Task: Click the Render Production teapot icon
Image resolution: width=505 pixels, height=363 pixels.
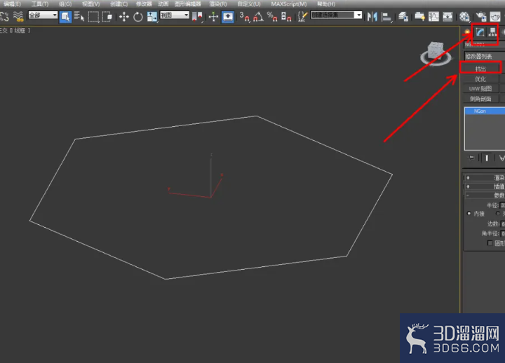Action: click(495, 17)
